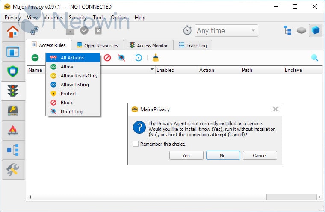The width and height of the screenshot is (325, 212).
Task: Sort by the Path column header
Action: [x=262, y=70]
